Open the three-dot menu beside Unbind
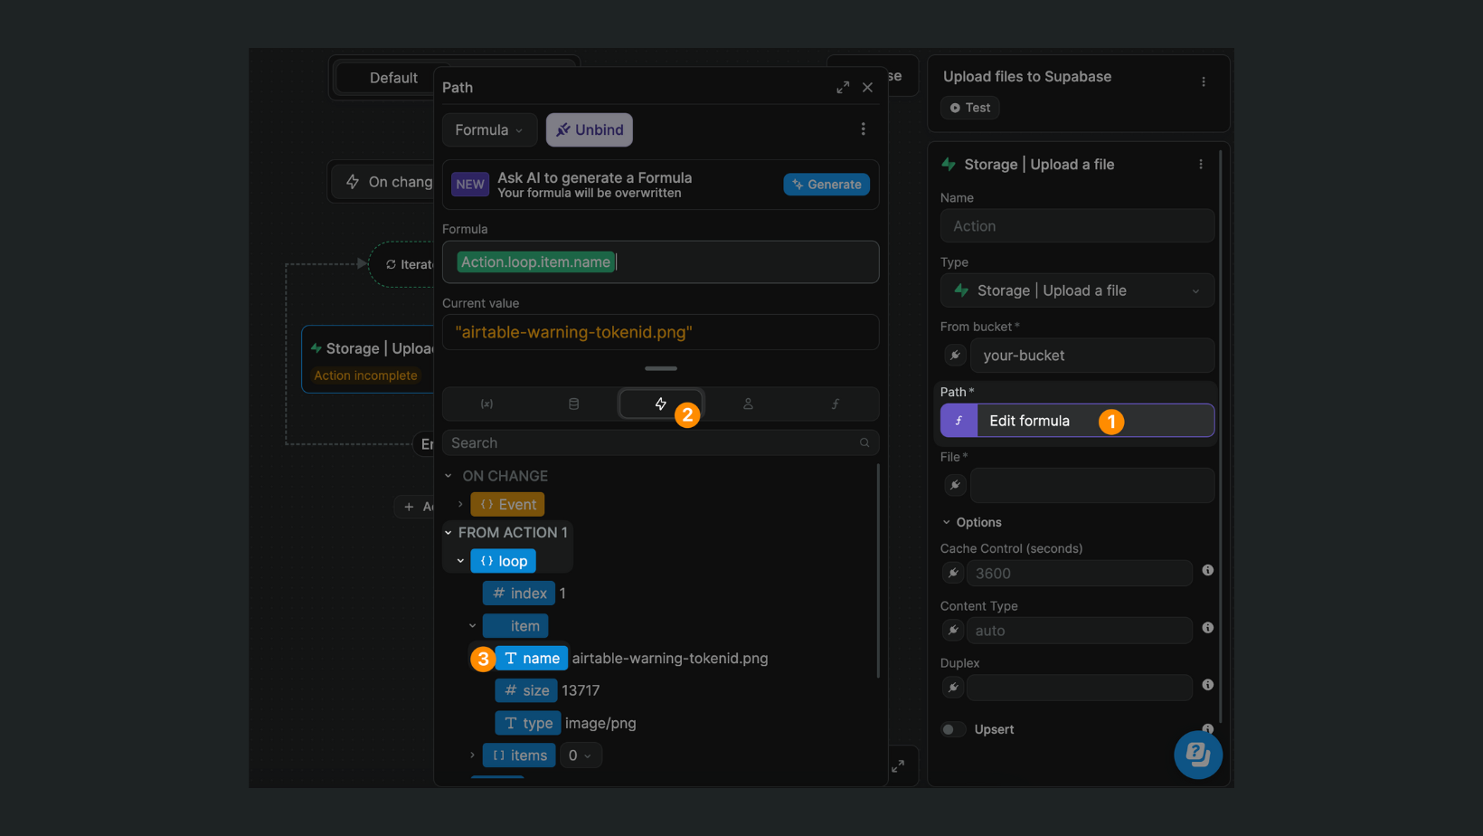The width and height of the screenshot is (1483, 836). tap(864, 128)
